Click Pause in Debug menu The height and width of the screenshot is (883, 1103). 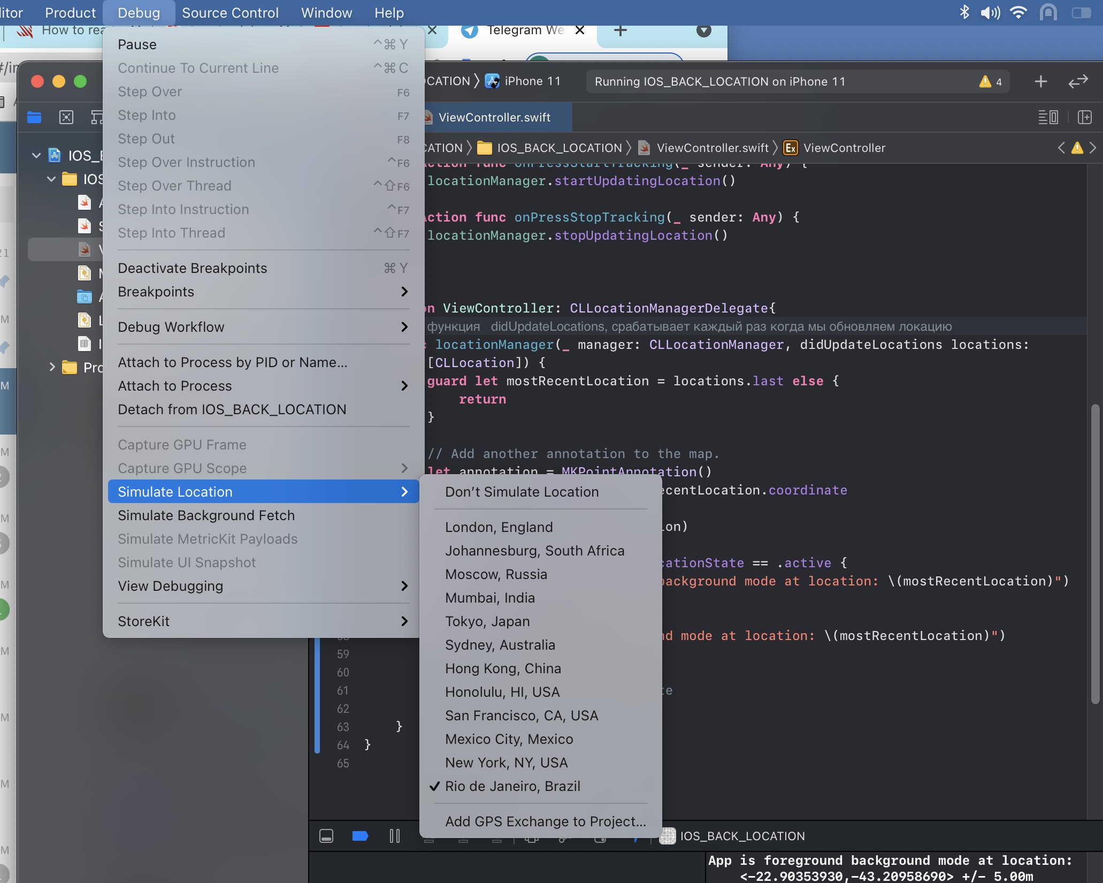(263, 44)
